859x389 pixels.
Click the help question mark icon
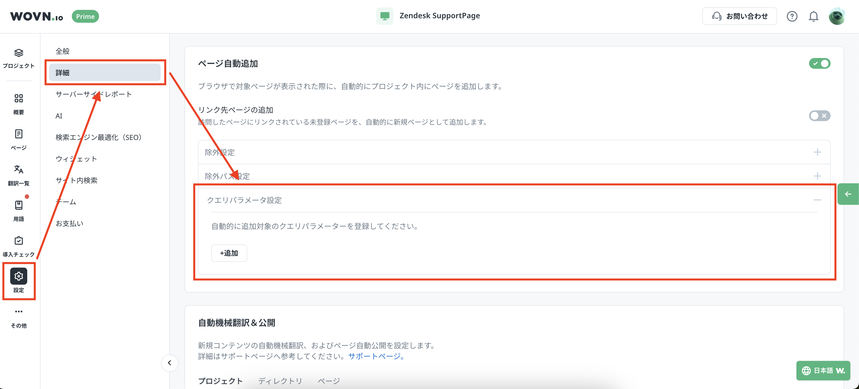[x=792, y=16]
